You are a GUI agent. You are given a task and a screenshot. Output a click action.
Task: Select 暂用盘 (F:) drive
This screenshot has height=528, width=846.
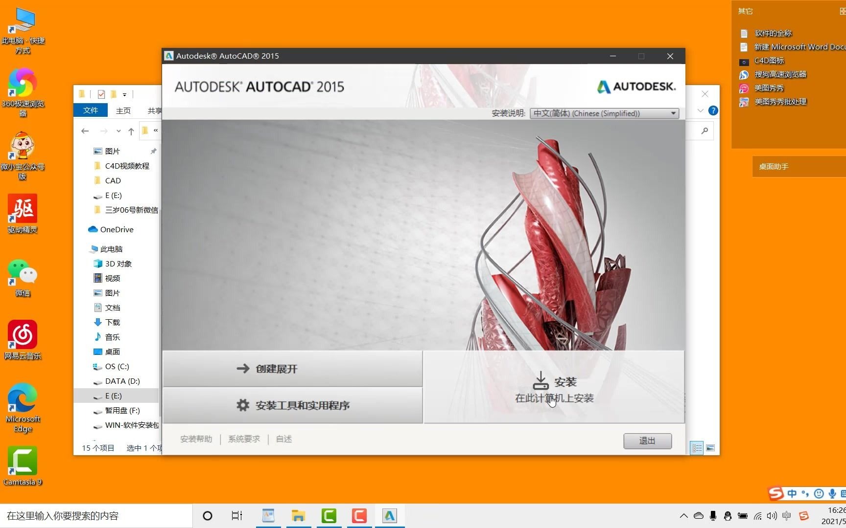(122, 411)
